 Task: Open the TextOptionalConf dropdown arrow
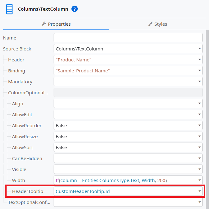tap(200, 202)
